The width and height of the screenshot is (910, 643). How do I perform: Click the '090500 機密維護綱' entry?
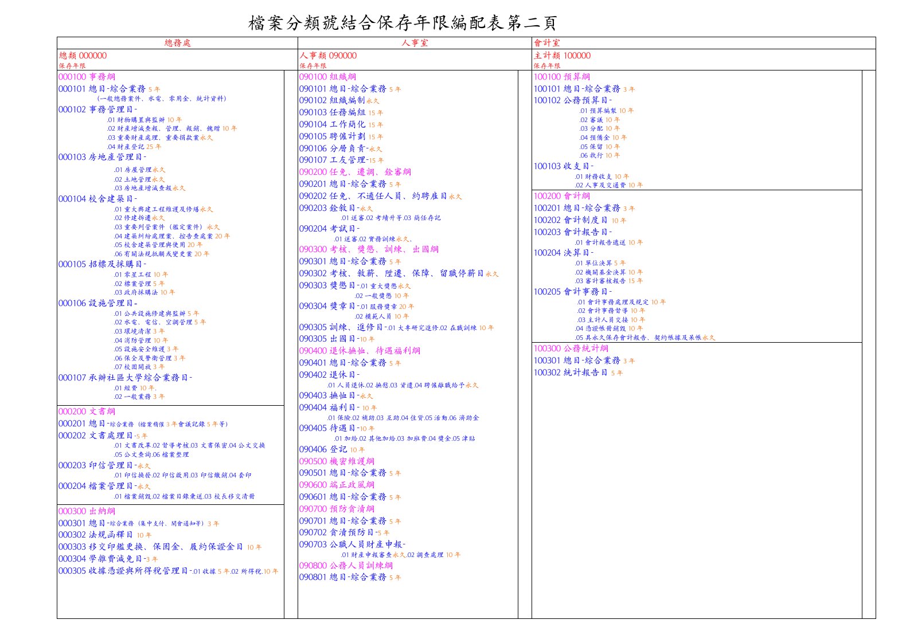pos(337,461)
